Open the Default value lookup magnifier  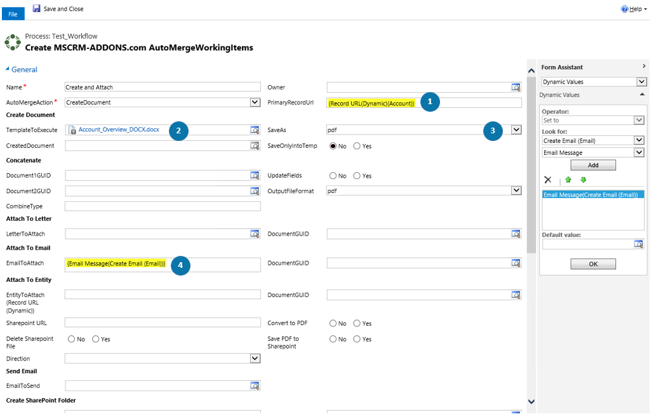(x=639, y=244)
